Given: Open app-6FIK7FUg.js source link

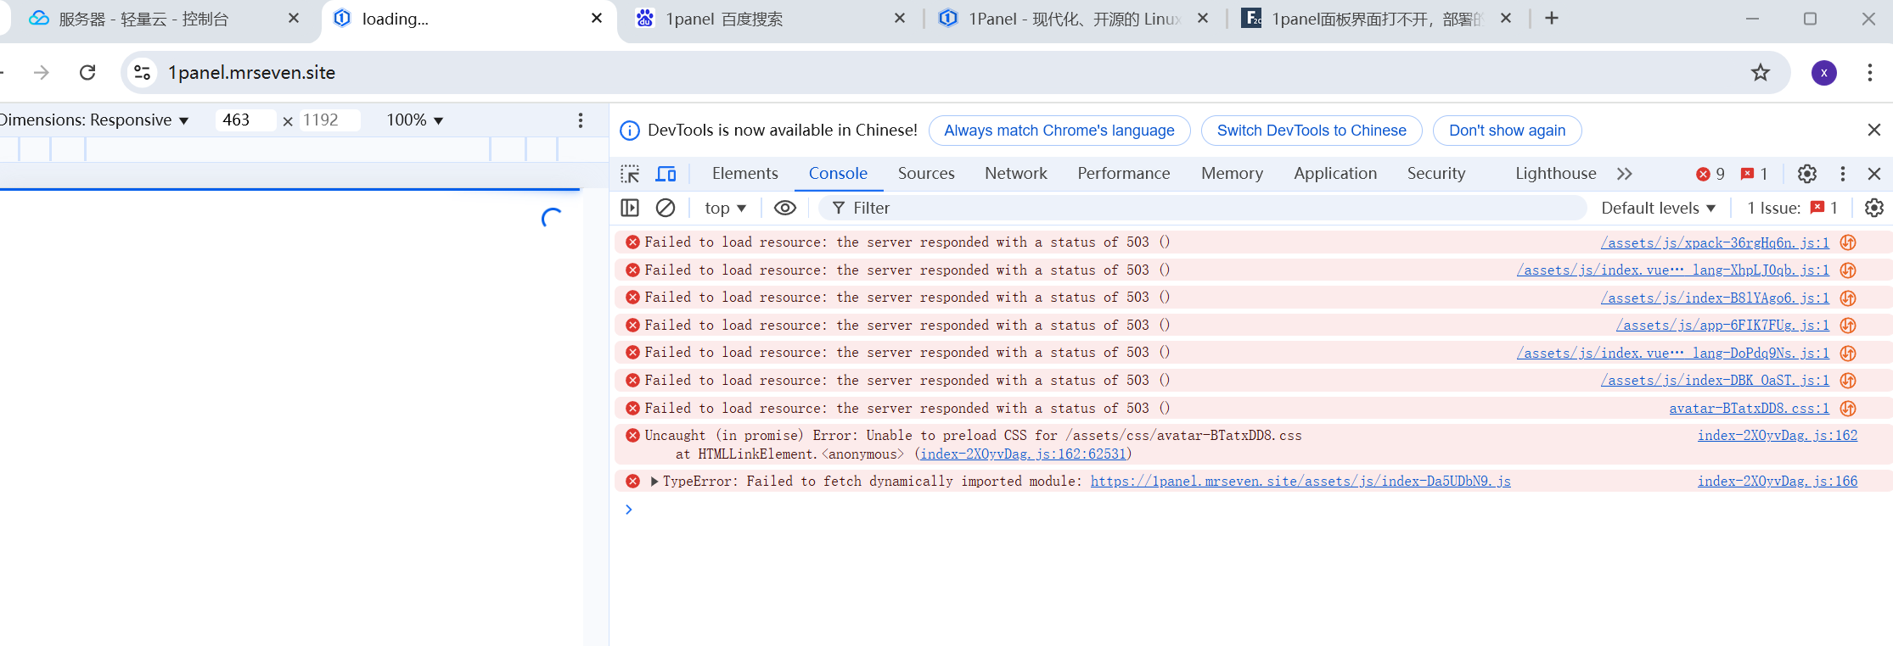Looking at the screenshot, I should 1722,326.
